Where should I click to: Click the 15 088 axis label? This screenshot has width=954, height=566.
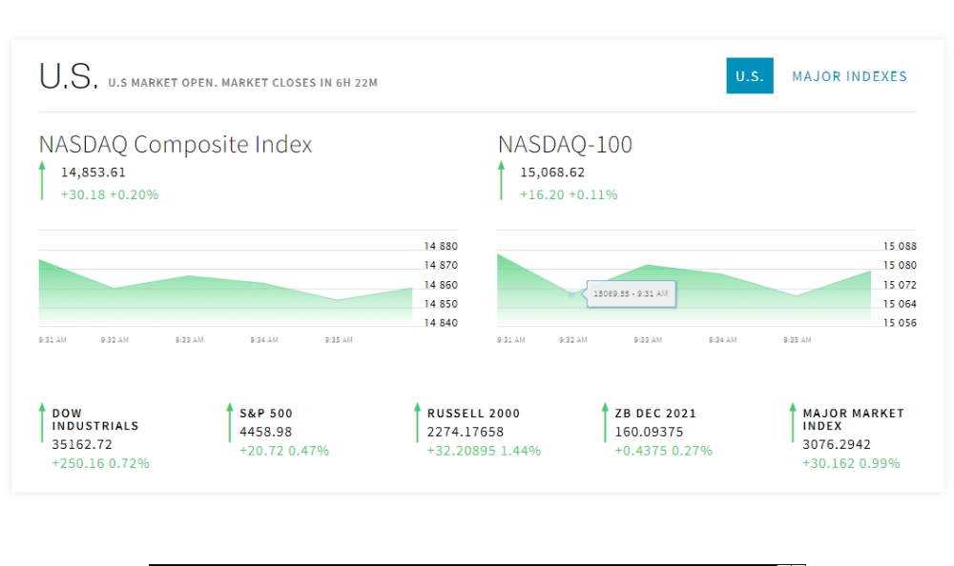coord(900,246)
